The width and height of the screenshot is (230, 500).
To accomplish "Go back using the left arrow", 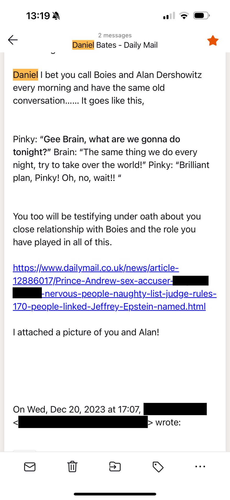I will (x=13, y=40).
